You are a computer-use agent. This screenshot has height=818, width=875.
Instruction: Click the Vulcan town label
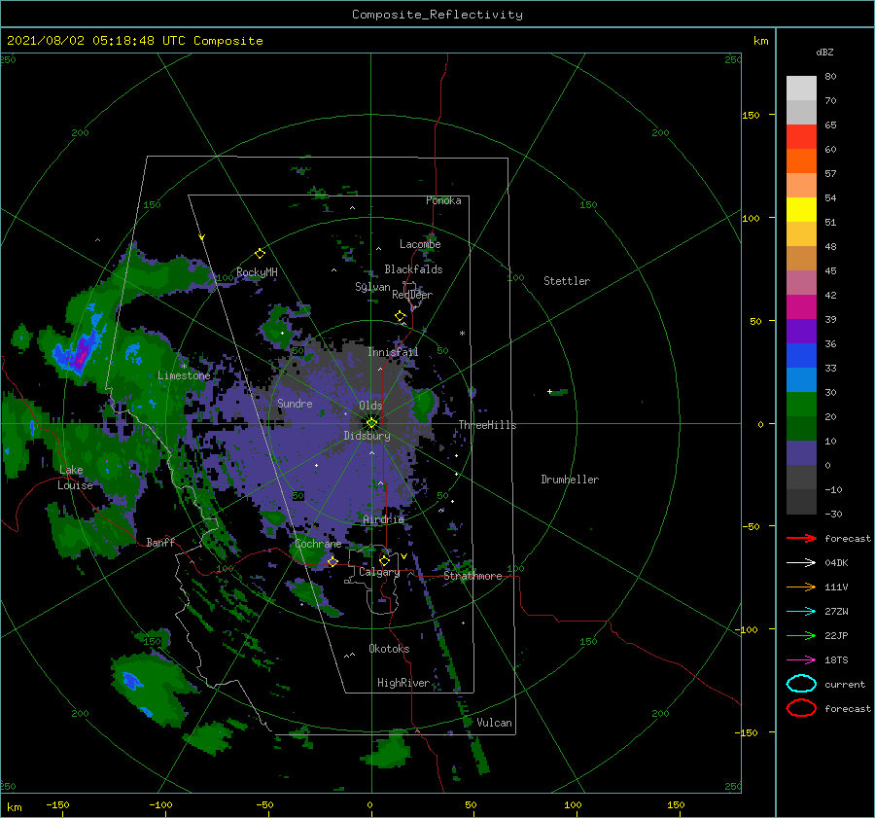click(495, 723)
